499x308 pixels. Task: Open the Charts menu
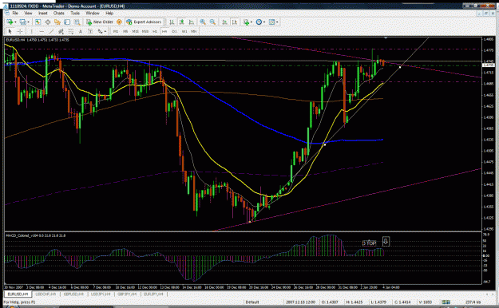tap(58, 13)
